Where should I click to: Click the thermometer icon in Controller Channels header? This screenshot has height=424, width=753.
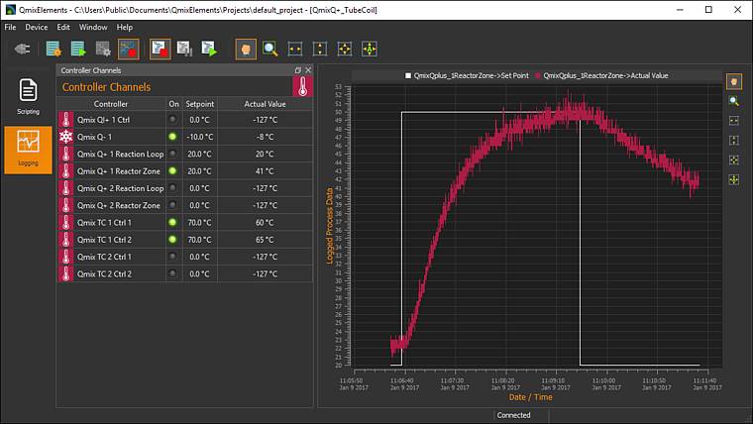[302, 87]
